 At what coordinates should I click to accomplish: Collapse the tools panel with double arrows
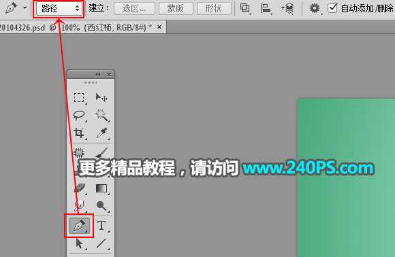(x=98, y=74)
